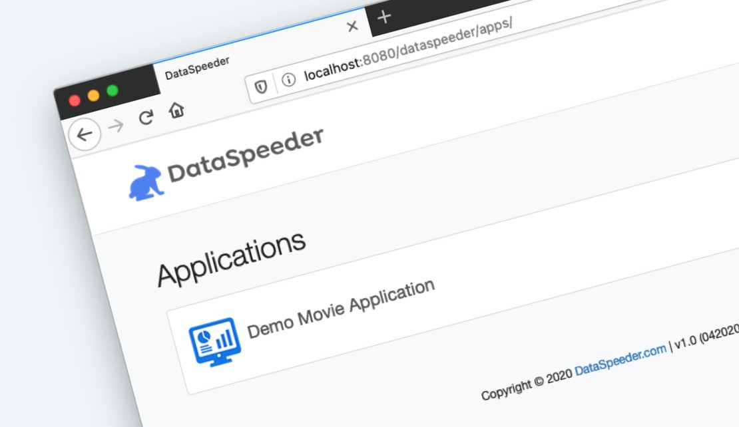Click the DataSpeeder rabbit logo
This screenshot has height=427, width=739.
tap(146, 183)
